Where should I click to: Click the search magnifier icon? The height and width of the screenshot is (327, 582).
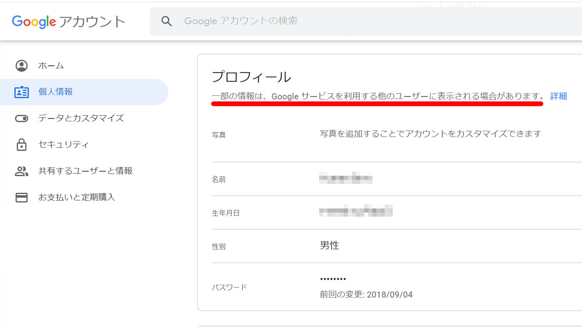pyautogui.click(x=166, y=21)
